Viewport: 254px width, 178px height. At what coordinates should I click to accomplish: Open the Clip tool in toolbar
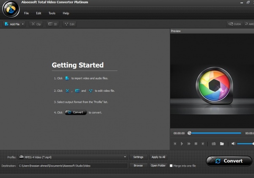click(x=36, y=24)
